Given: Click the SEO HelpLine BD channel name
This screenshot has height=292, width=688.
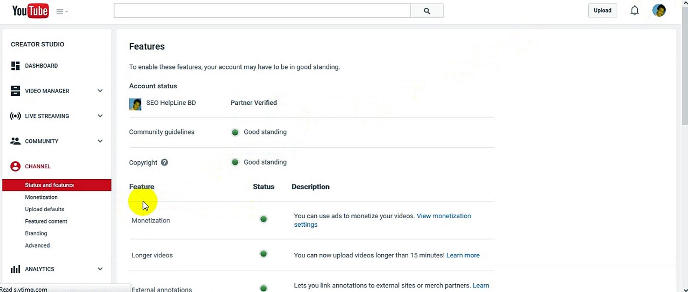Looking at the screenshot, I should (x=171, y=103).
